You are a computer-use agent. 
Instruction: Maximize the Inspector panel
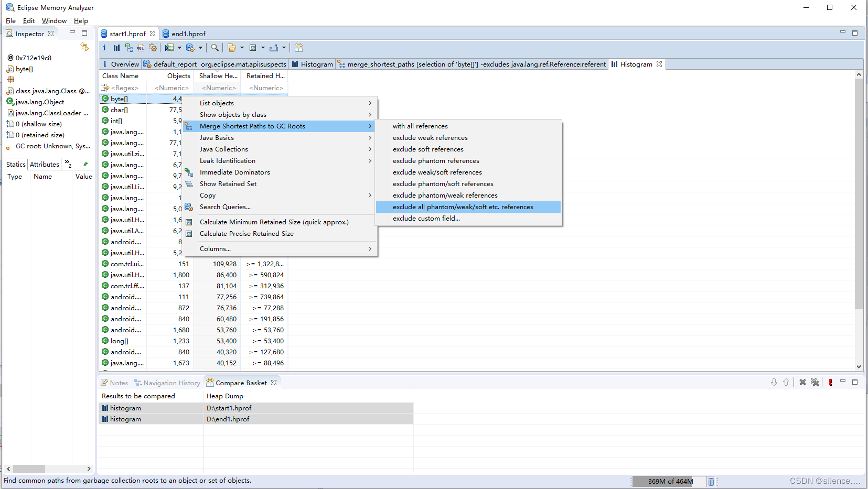click(84, 33)
